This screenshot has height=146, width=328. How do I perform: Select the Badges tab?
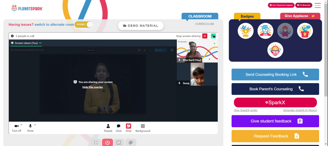pyautogui.click(x=247, y=16)
